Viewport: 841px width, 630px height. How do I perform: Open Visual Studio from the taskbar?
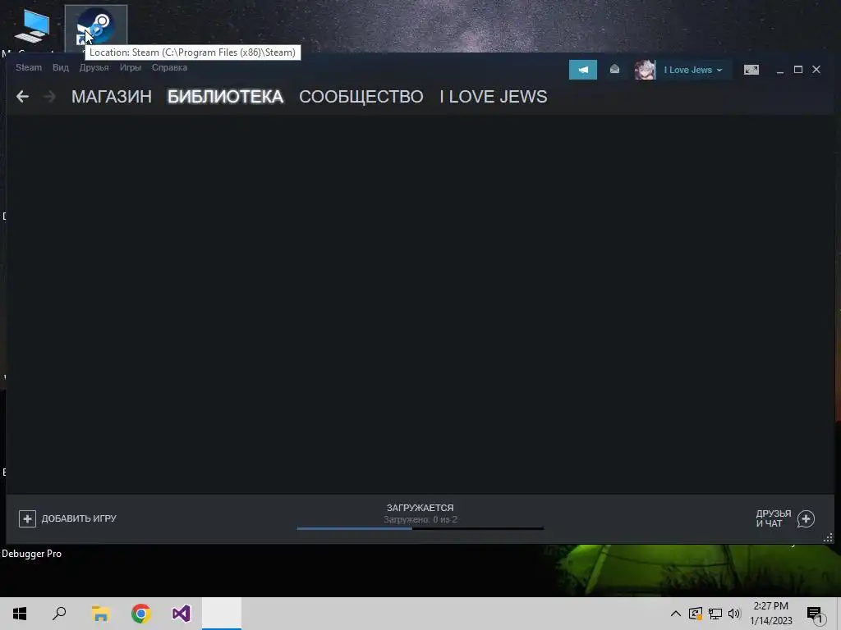pos(182,614)
